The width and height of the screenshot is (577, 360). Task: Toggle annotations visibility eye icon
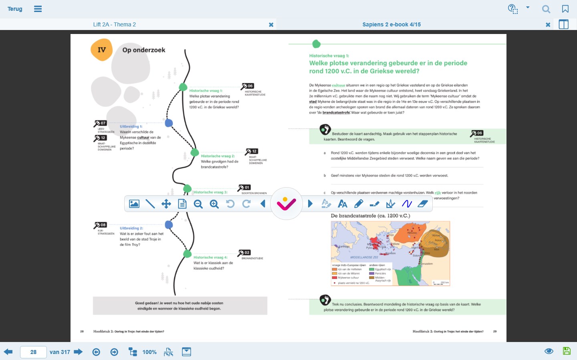point(549,351)
